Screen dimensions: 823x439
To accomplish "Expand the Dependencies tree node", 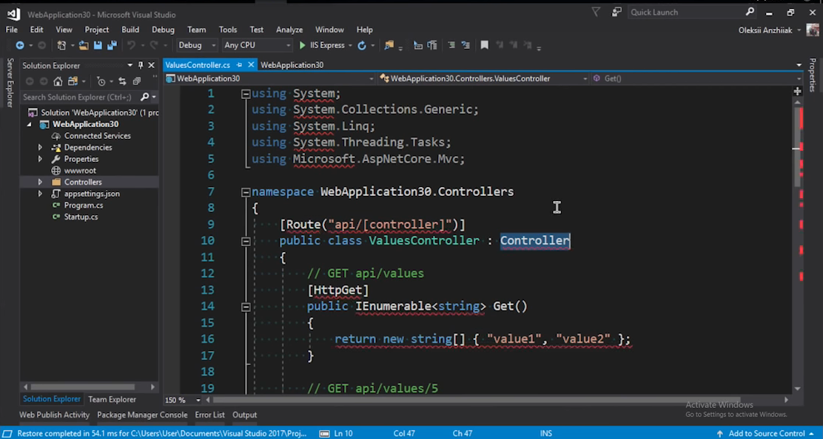I will pyautogui.click(x=40, y=148).
